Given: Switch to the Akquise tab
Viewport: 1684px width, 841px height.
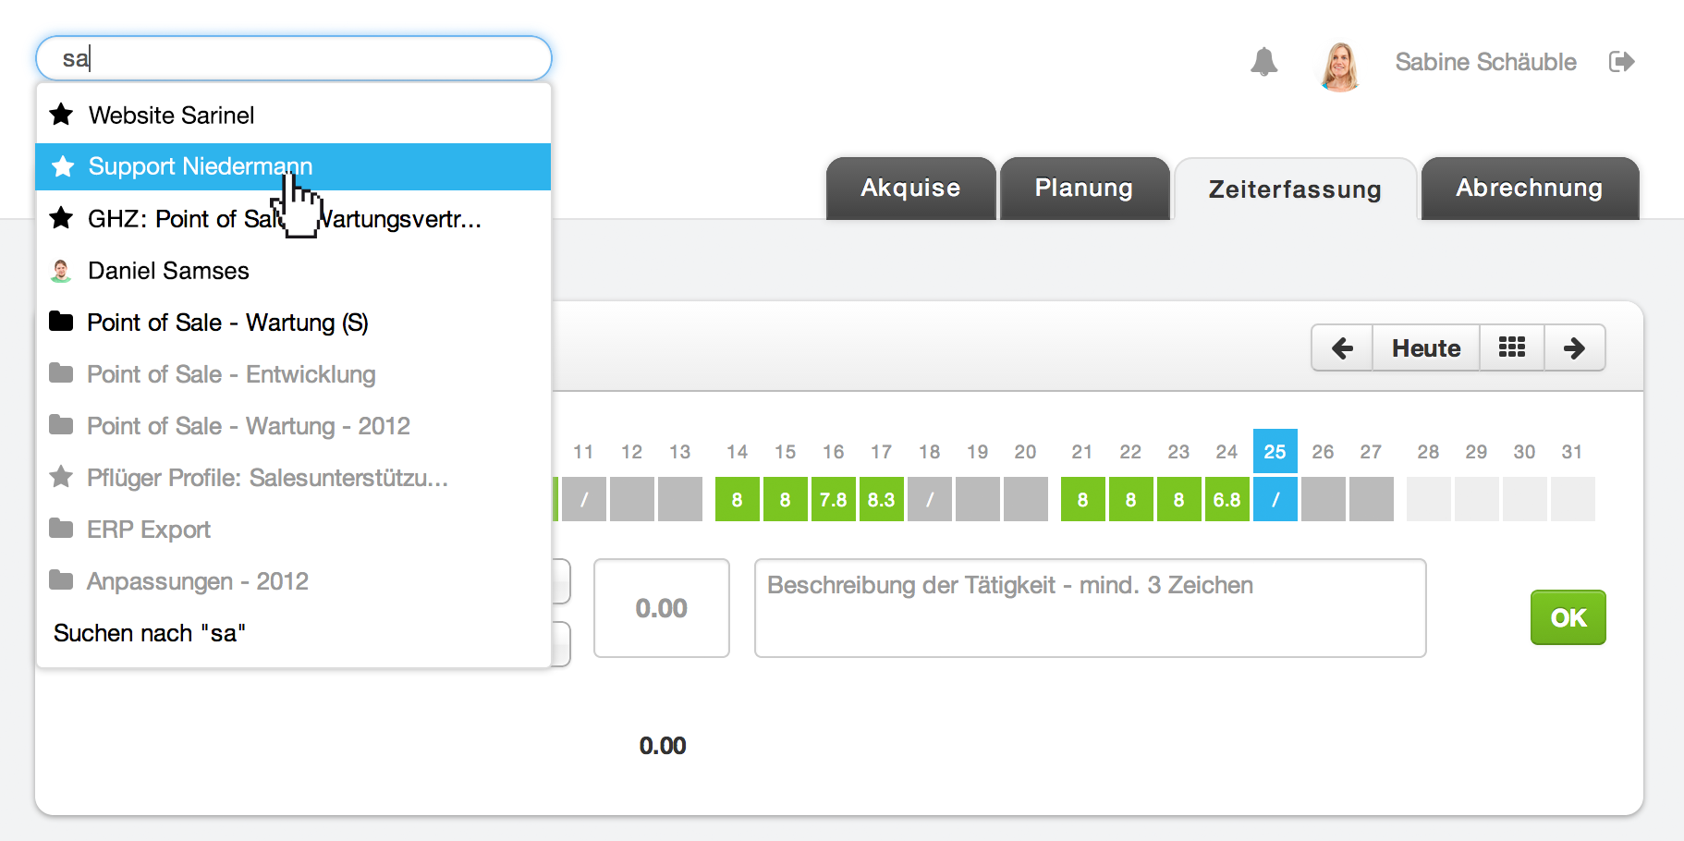Looking at the screenshot, I should [910, 189].
